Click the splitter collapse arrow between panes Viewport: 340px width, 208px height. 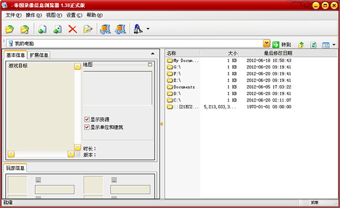(x=161, y=124)
